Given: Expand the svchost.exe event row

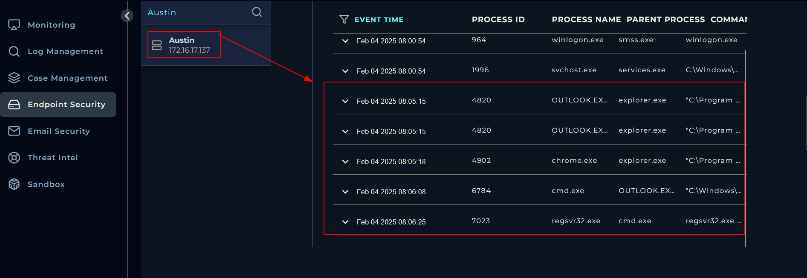Looking at the screenshot, I should (345, 71).
